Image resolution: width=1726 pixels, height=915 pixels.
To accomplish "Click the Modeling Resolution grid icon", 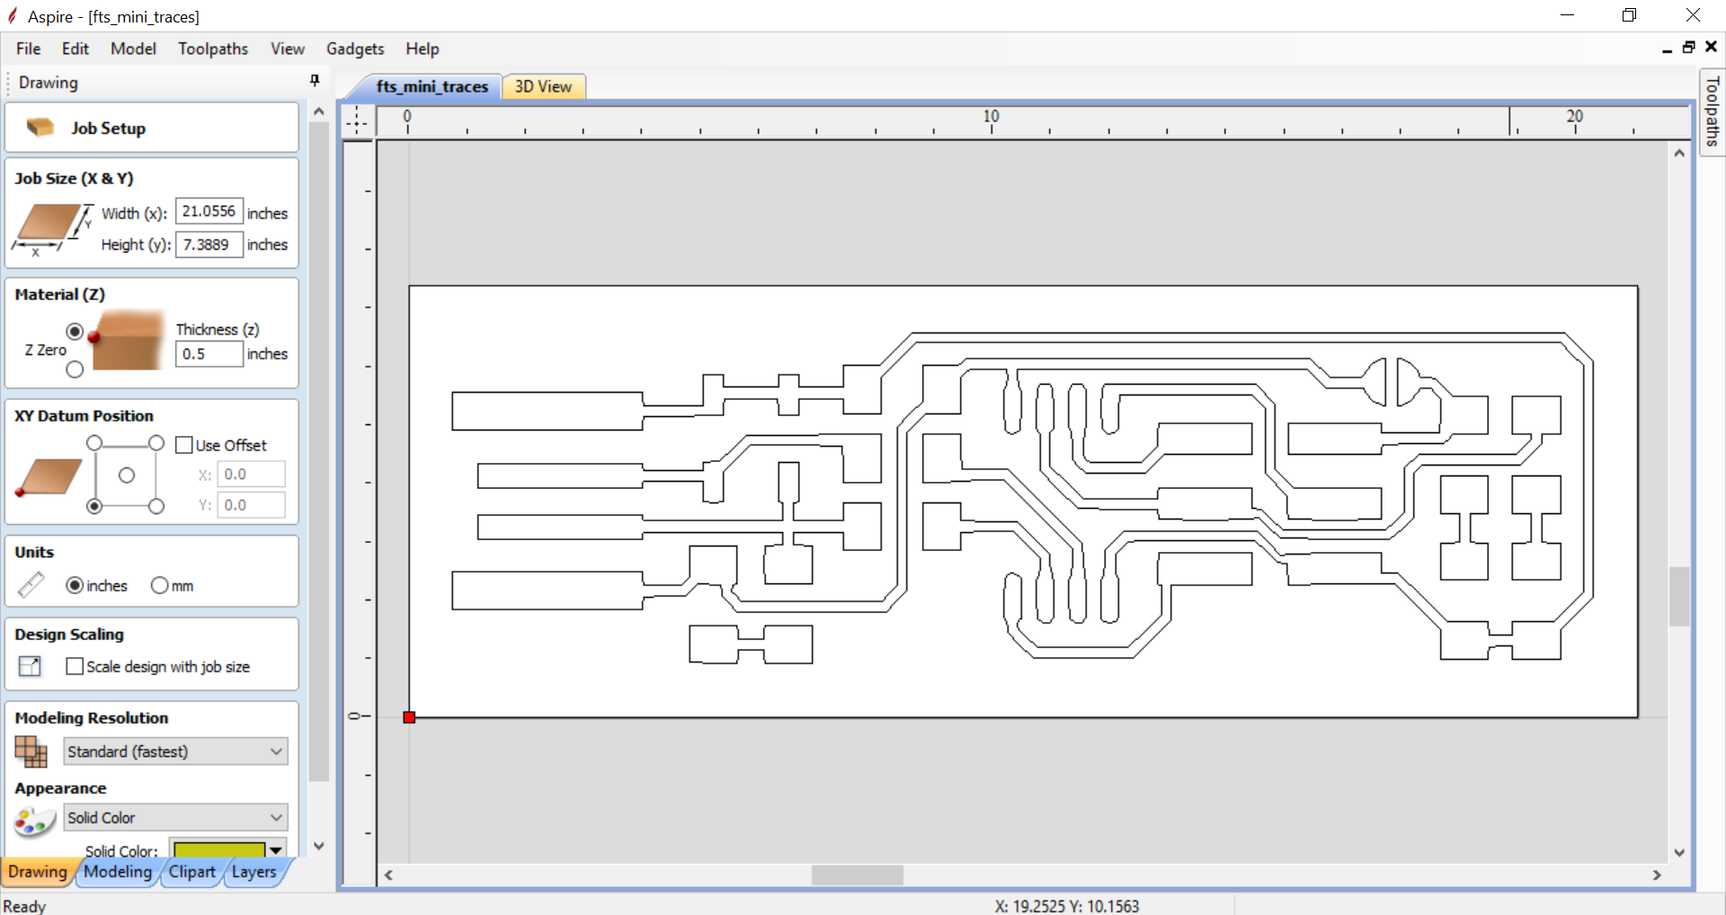I will [x=31, y=751].
